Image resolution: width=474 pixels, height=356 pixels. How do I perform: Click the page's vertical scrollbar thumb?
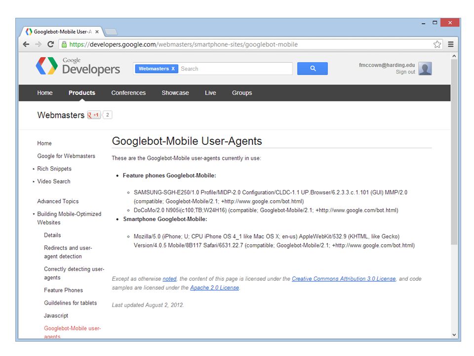point(454,152)
